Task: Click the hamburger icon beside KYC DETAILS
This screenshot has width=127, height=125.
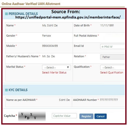Action: [x=7, y=90]
